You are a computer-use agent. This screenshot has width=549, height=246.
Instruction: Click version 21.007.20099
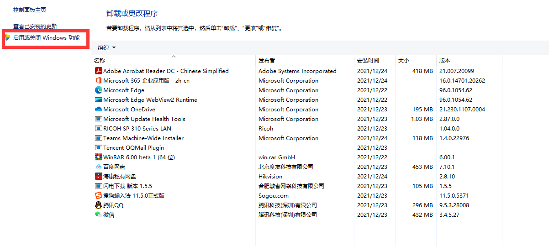[x=457, y=71]
